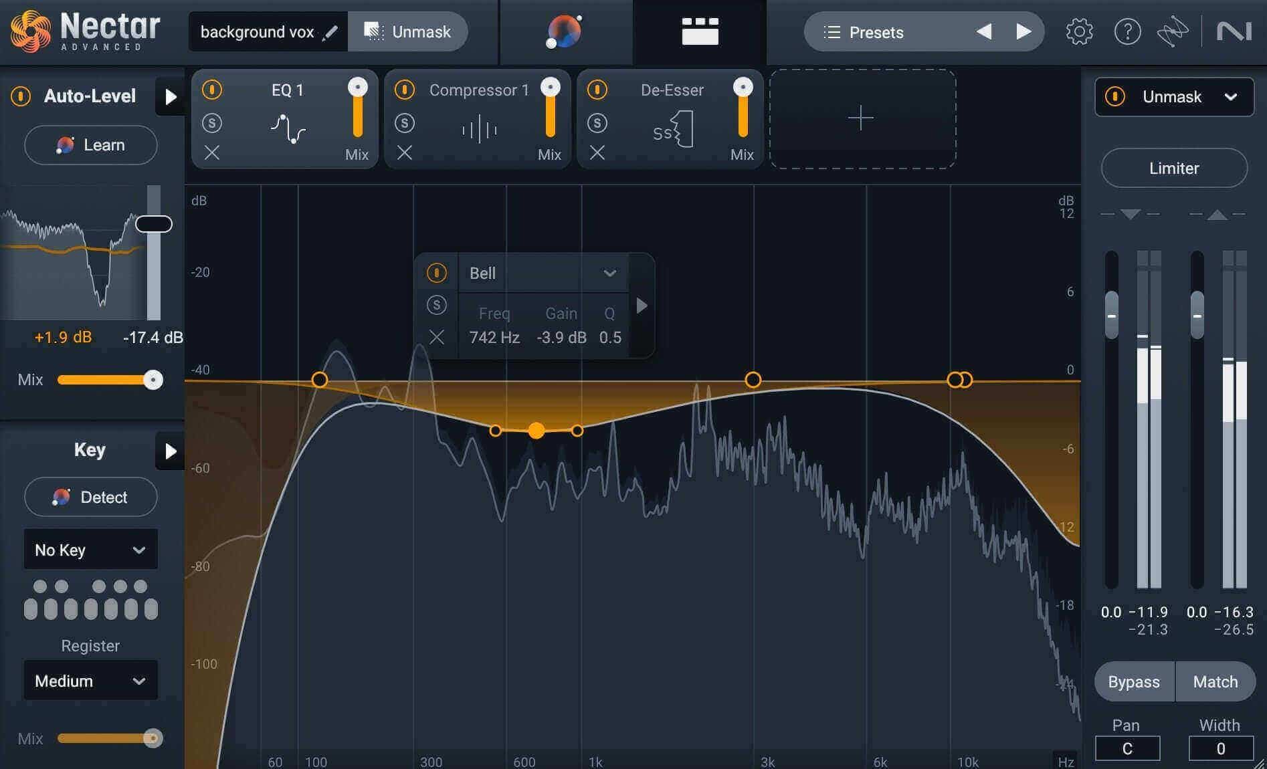Go to the previous preset arrow
The width and height of the screenshot is (1267, 769).
(984, 31)
